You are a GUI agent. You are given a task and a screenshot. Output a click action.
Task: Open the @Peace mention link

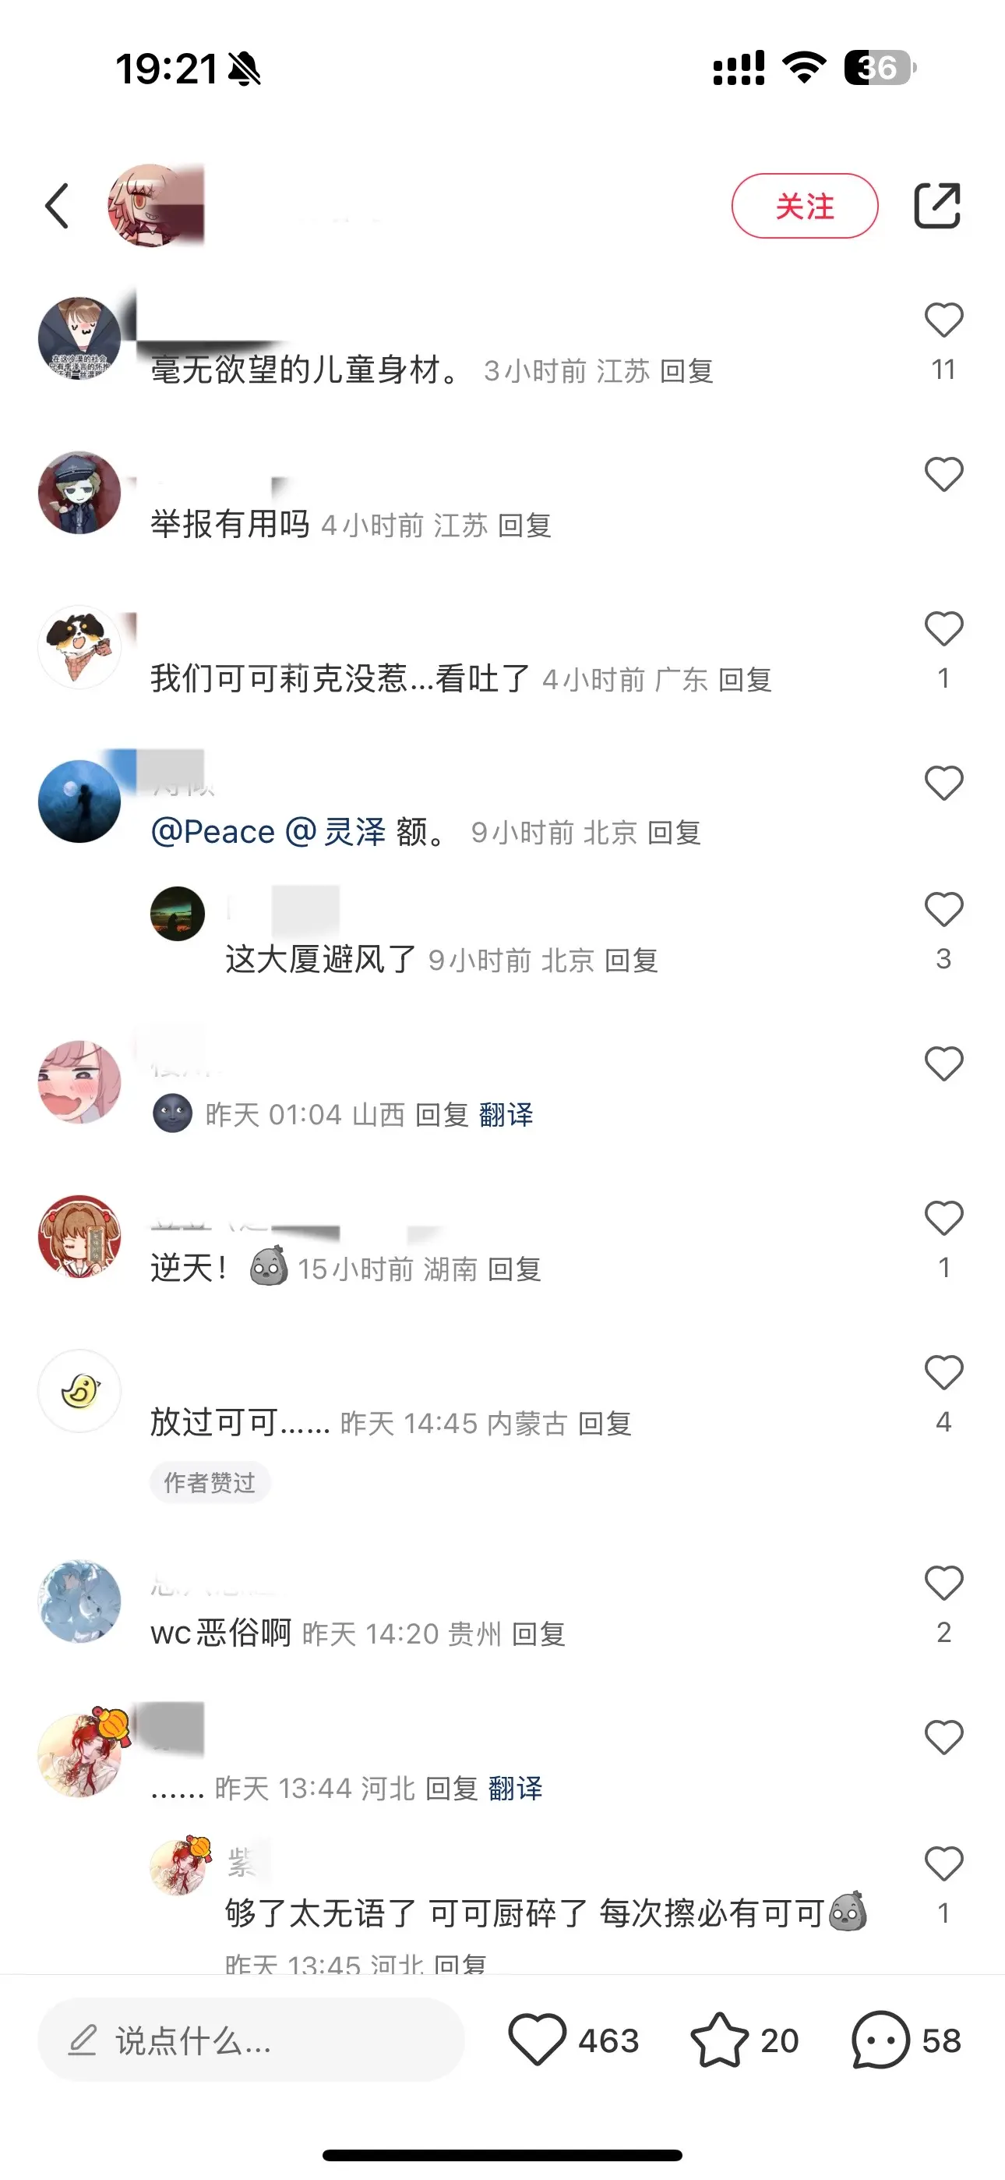click(x=213, y=832)
